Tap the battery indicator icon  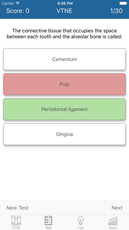[123, 3]
